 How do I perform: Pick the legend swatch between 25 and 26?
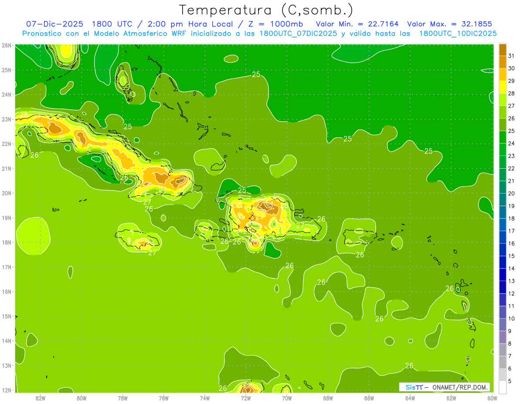pyautogui.click(x=503, y=125)
